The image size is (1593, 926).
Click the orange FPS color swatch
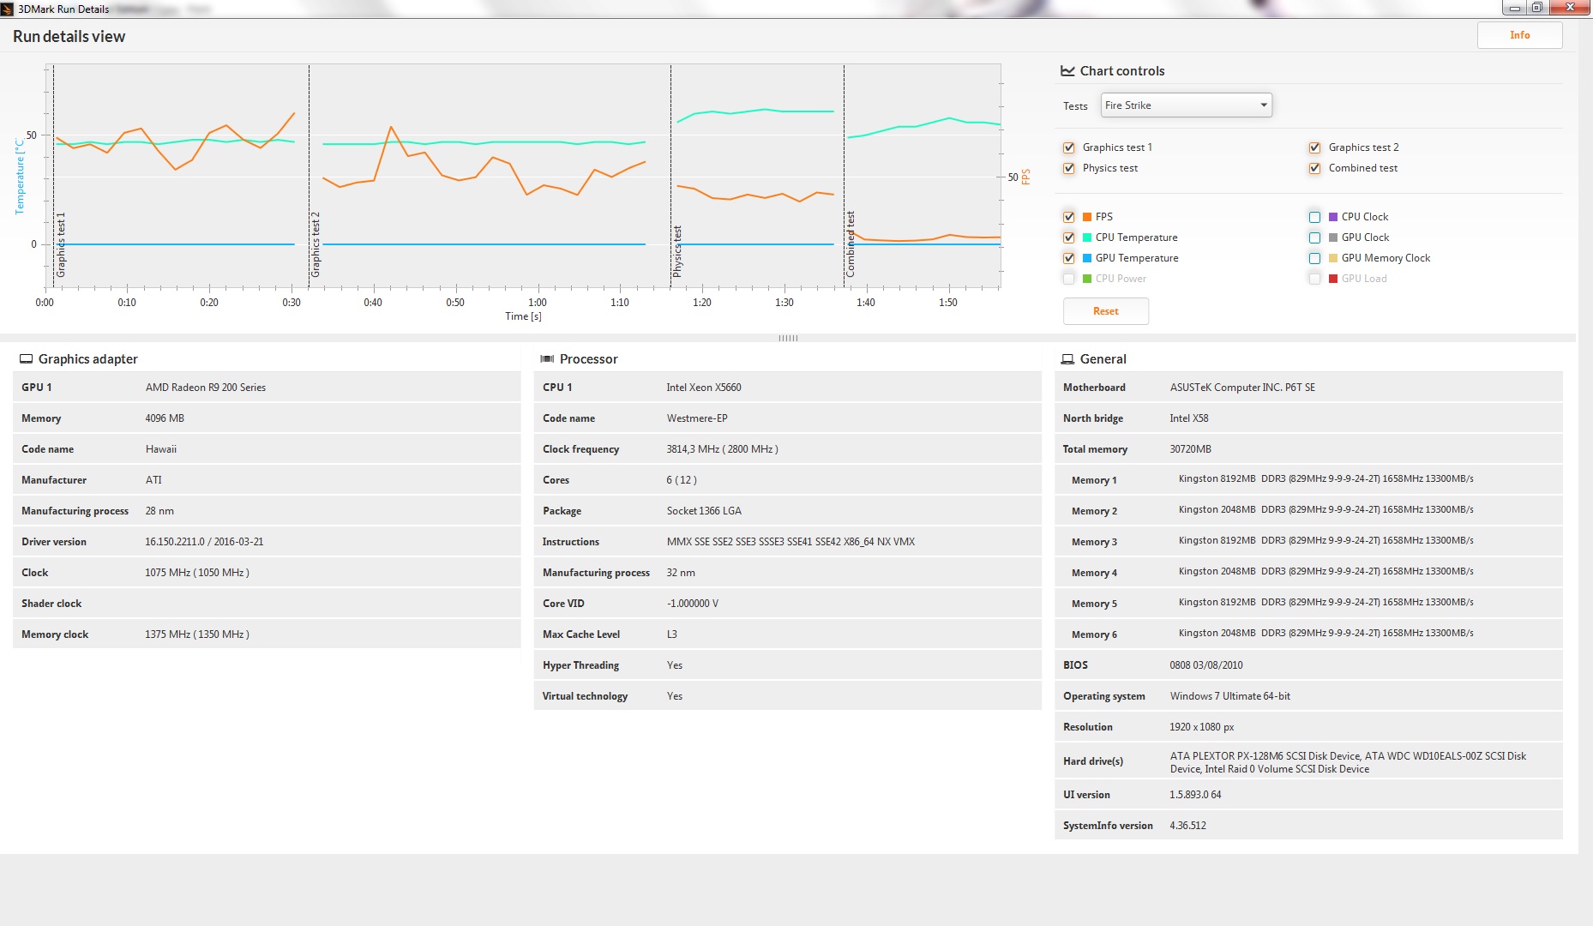pos(1087,217)
